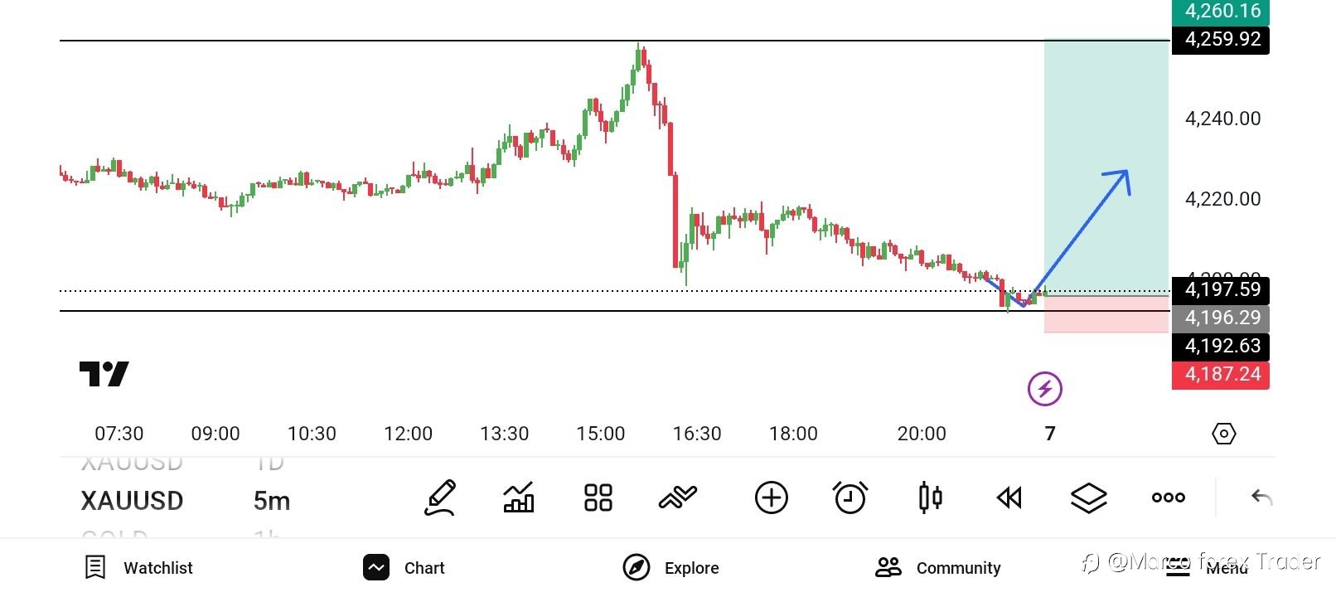The height and width of the screenshot is (597, 1336).
Task: Open the XAUUSD symbol selector
Action: [x=132, y=501]
